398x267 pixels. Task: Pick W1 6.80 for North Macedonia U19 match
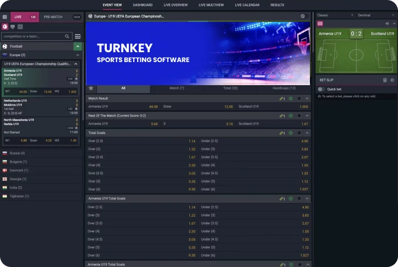pyautogui.click(x=16, y=141)
